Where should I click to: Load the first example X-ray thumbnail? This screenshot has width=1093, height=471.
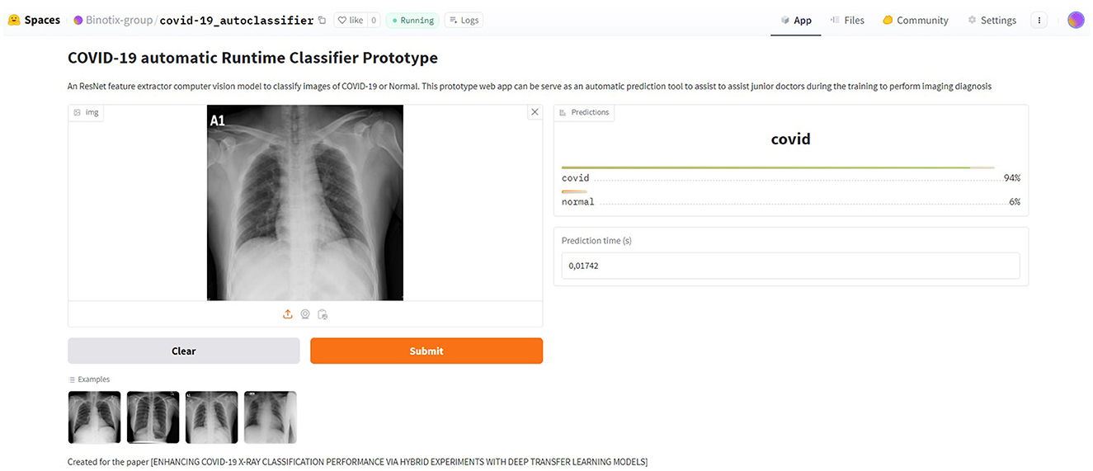coord(94,417)
